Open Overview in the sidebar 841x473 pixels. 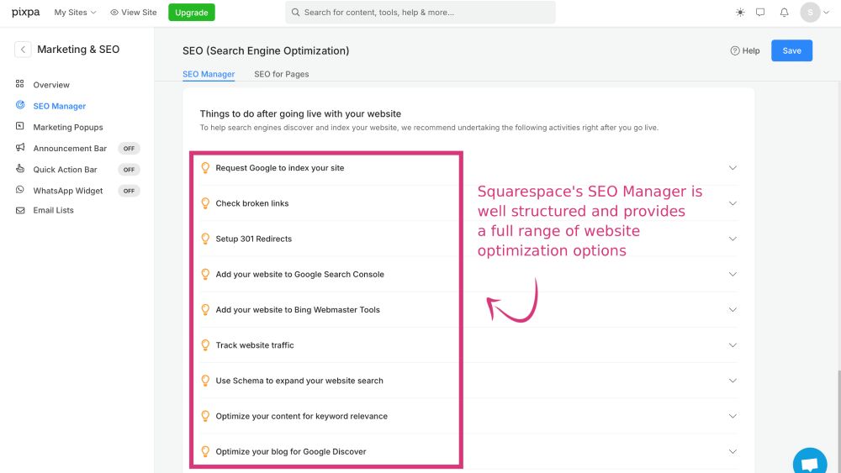(51, 85)
